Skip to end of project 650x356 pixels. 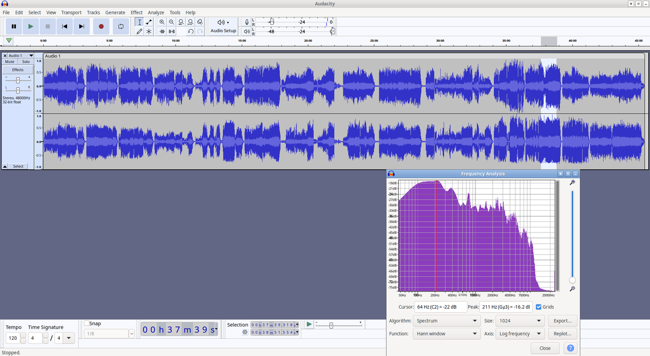click(x=81, y=26)
